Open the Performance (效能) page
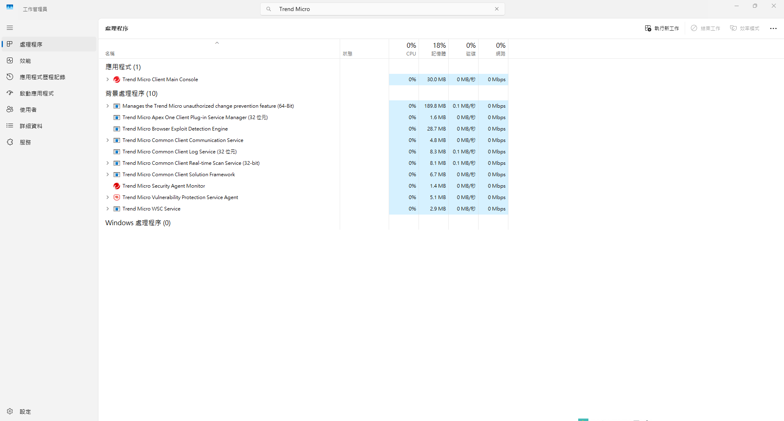The height and width of the screenshot is (421, 784). point(25,61)
